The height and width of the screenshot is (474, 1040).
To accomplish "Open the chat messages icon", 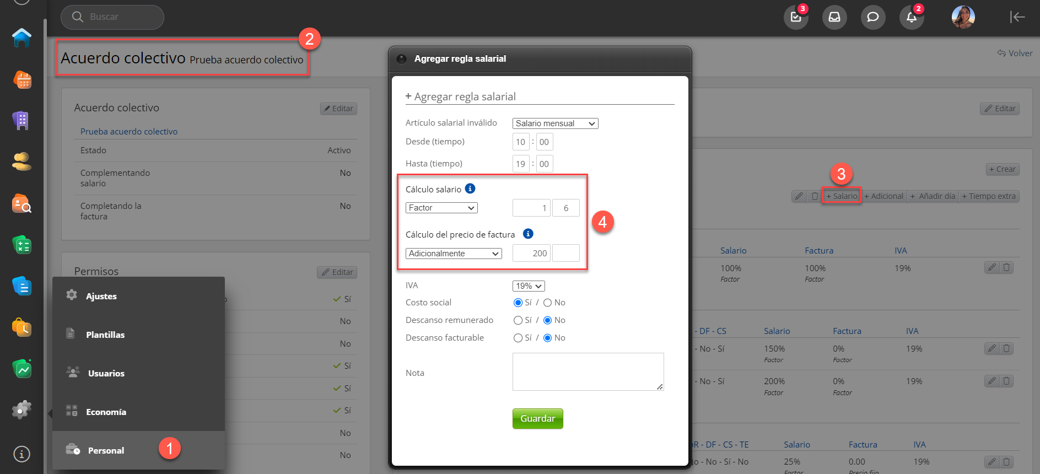I will [872, 17].
